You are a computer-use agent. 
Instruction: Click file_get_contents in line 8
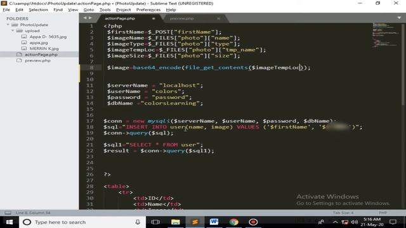pos(216,68)
